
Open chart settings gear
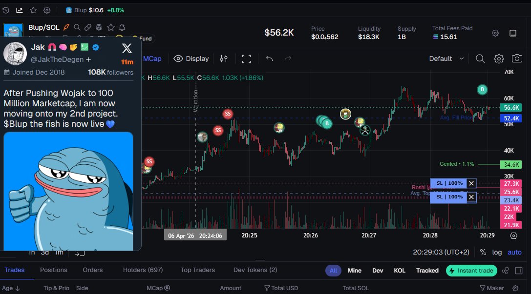[x=499, y=59]
